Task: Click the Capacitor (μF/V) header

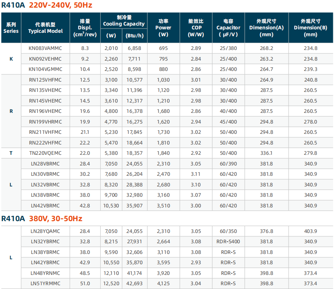Action: [x=228, y=28]
